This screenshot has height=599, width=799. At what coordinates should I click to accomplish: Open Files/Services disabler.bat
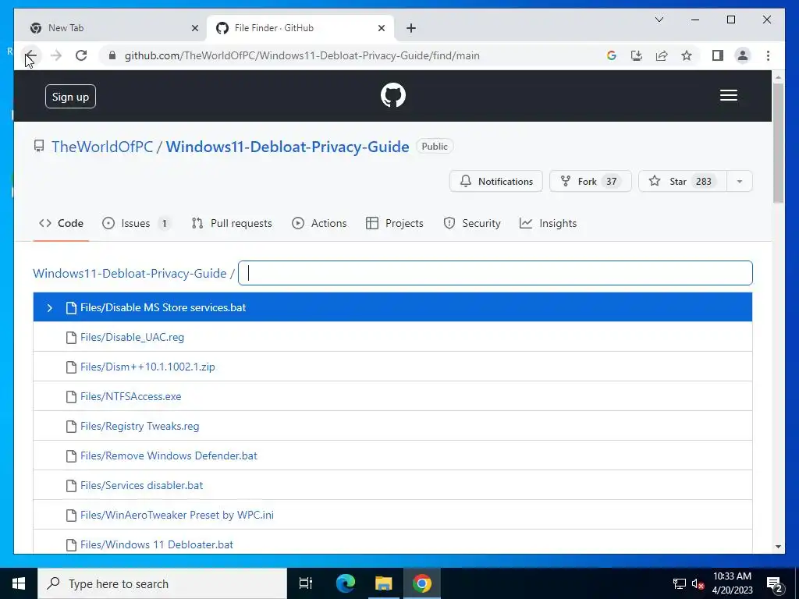[142, 485]
